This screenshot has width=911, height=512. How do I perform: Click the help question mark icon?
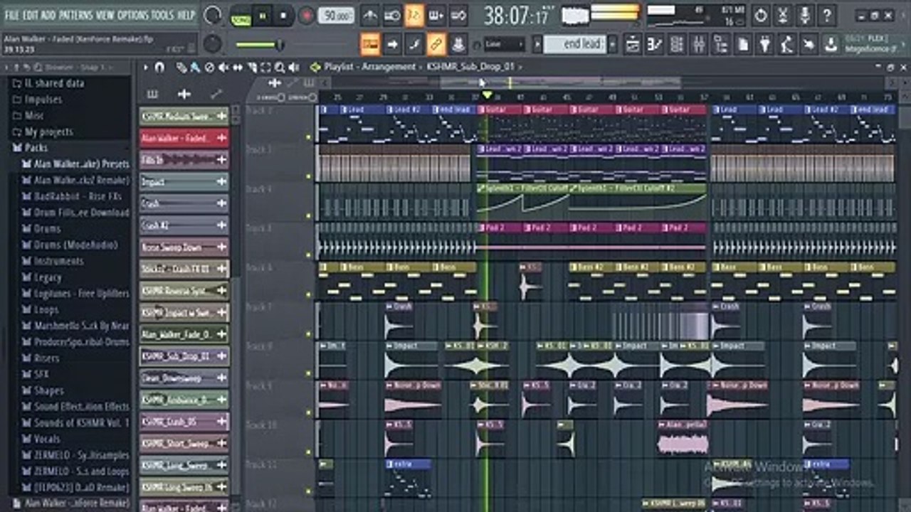point(827,15)
